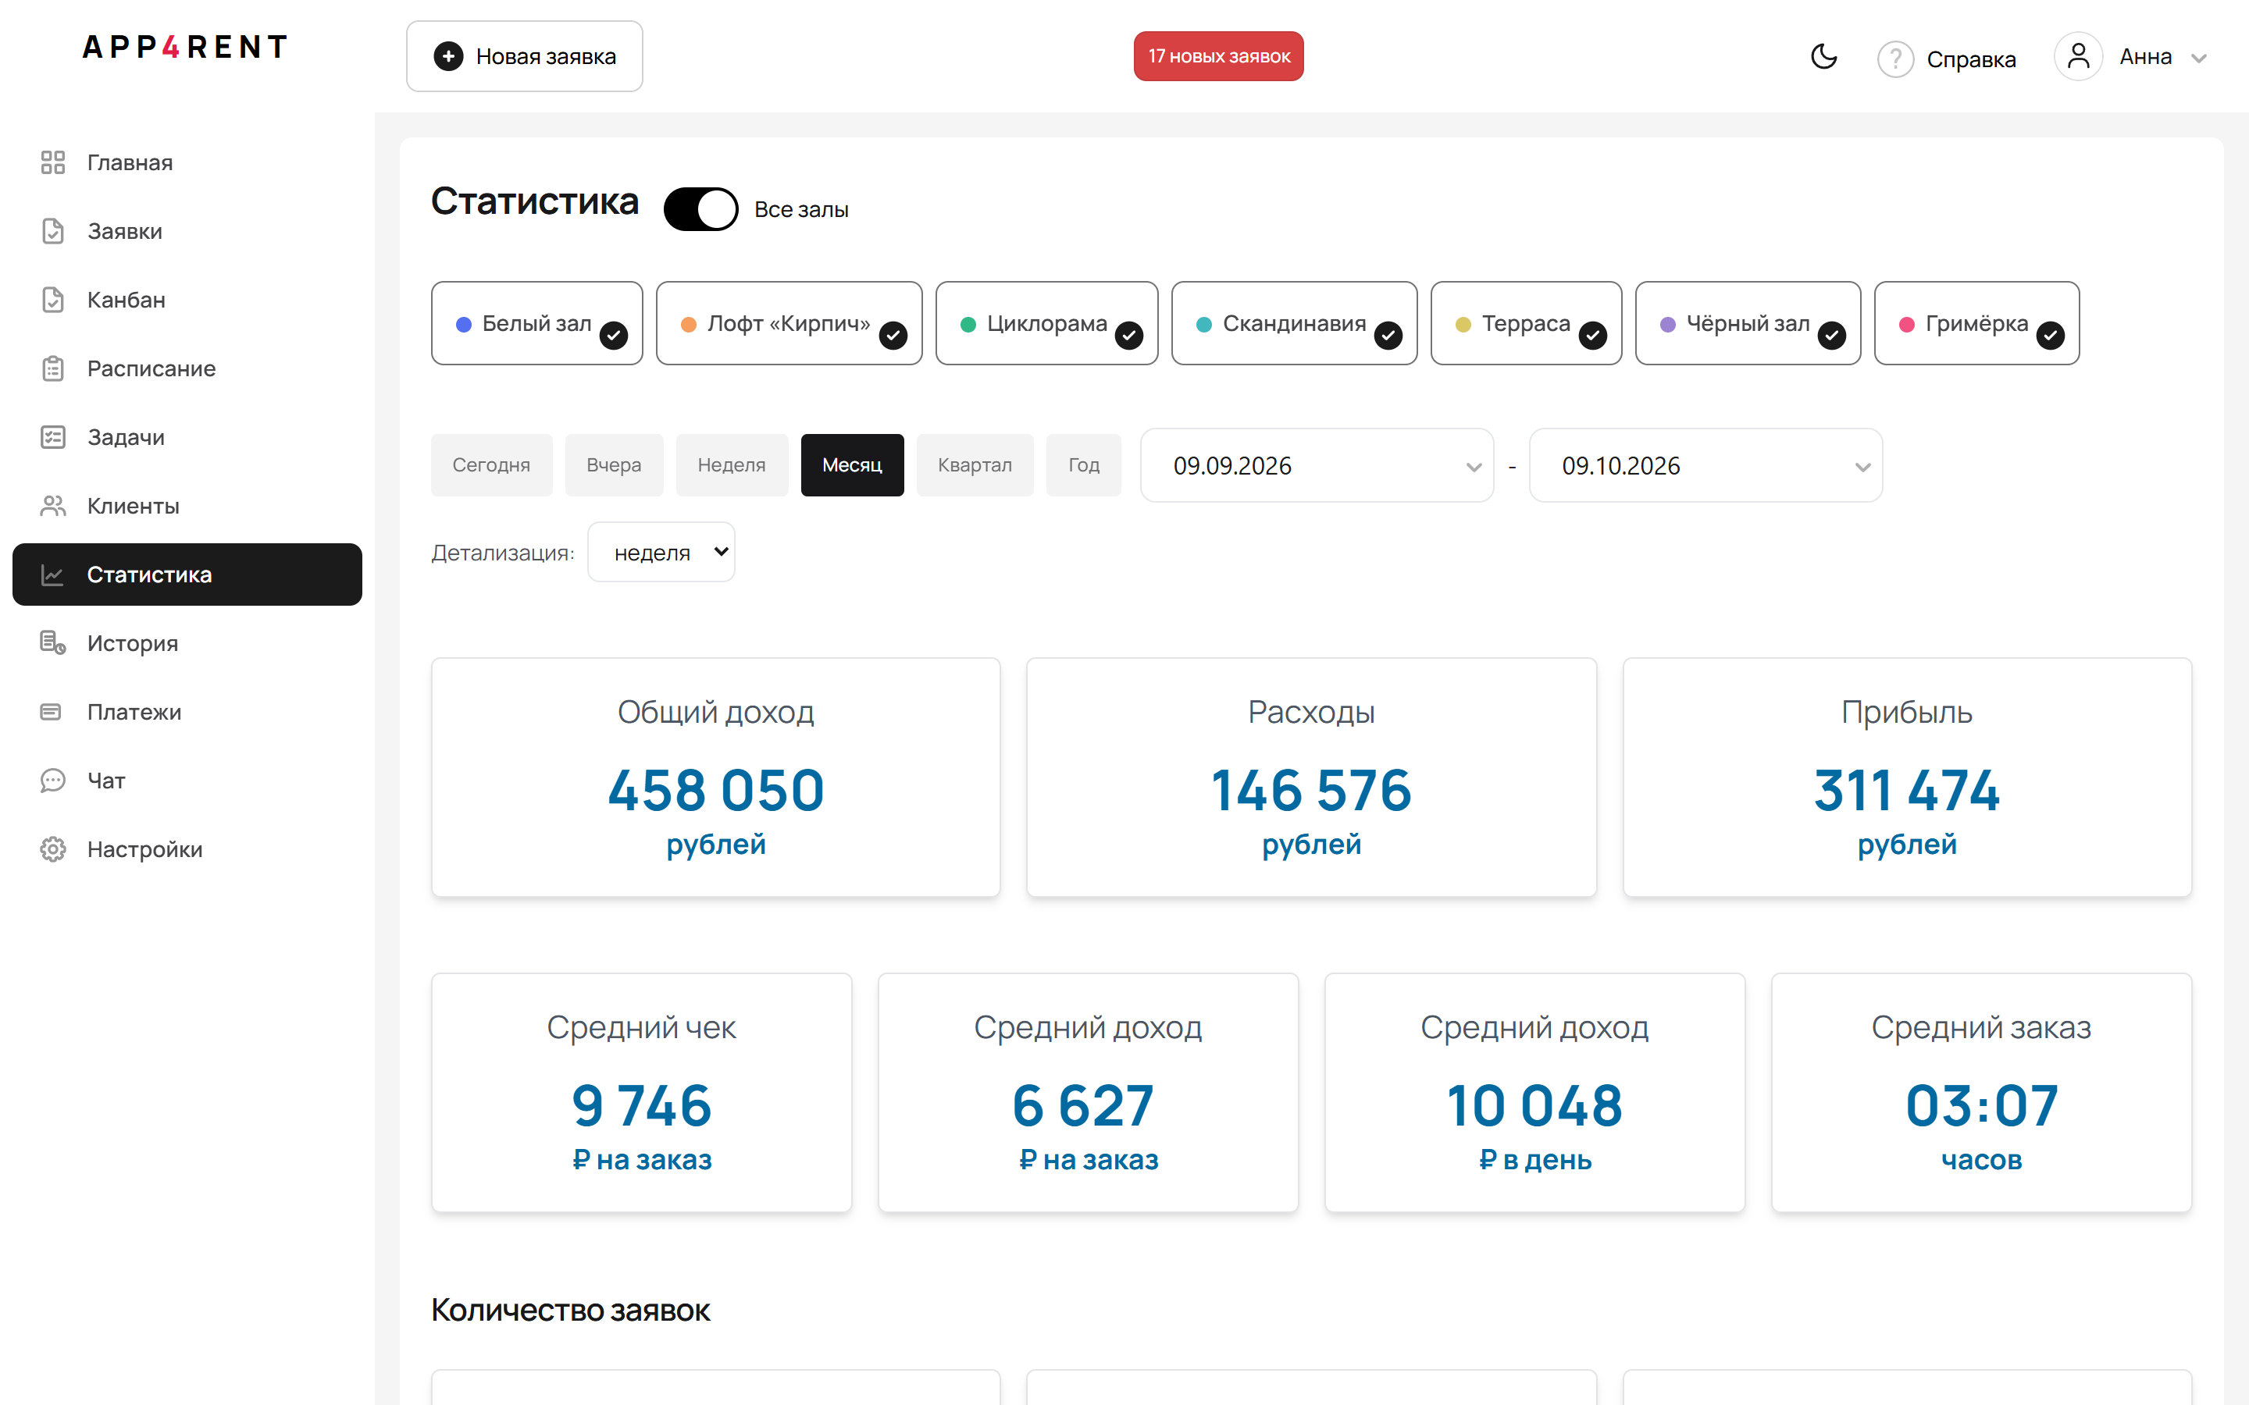Viewport: 2249px width, 1405px height.
Task: Click the Чат speech bubble icon
Action: coord(53,781)
